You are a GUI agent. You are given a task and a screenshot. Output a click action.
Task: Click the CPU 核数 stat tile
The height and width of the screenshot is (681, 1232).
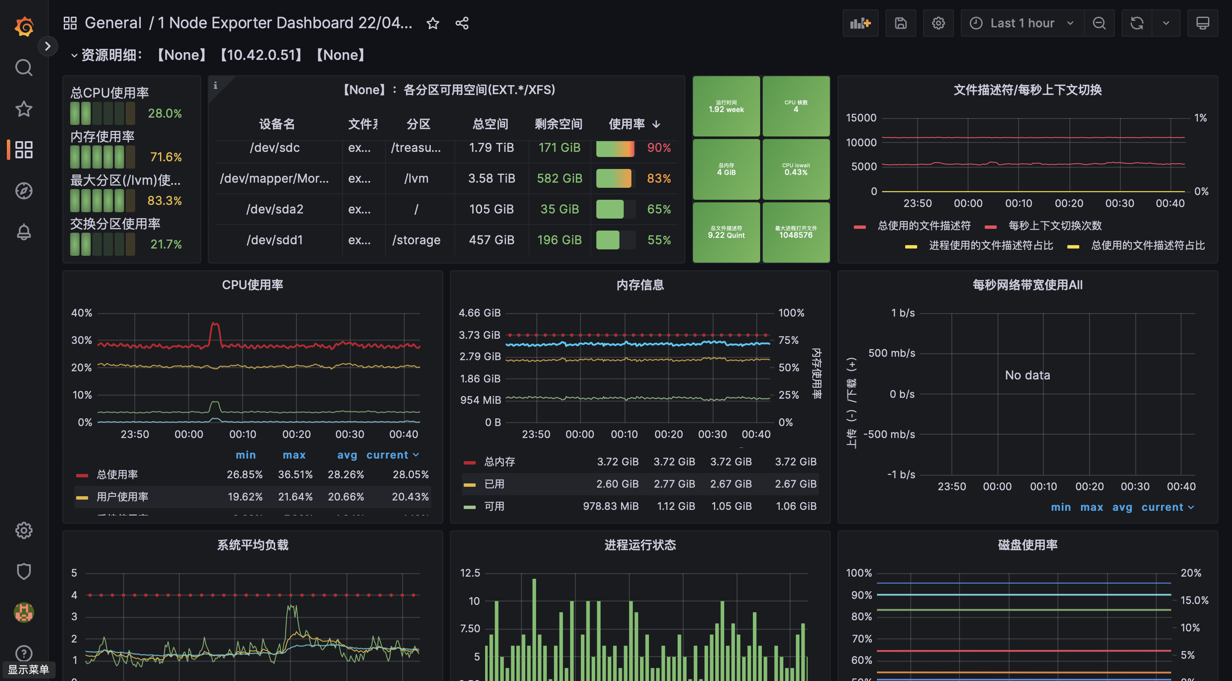[x=796, y=106]
